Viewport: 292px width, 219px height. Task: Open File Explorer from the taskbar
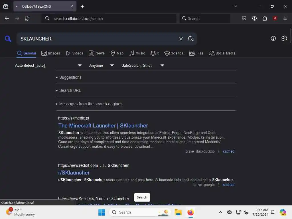coord(178,212)
